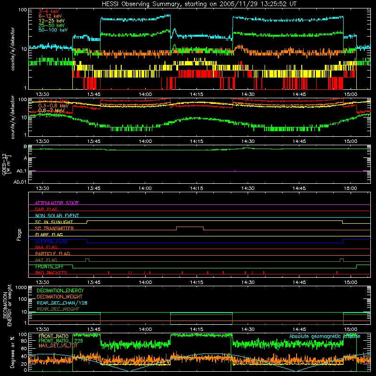Click the 0.3-0.8 MeV legend label

53,106
